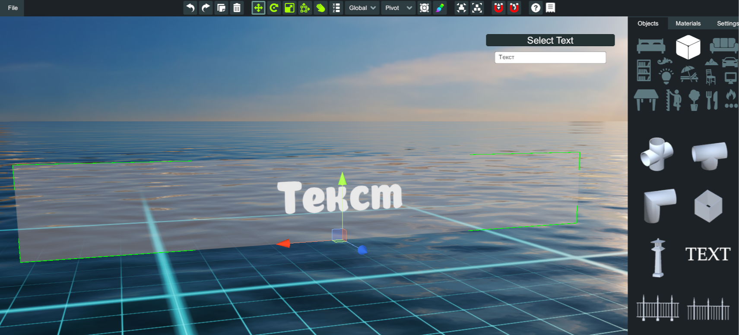Add the hexagonal block object
The image size is (739, 335).
pos(708,206)
